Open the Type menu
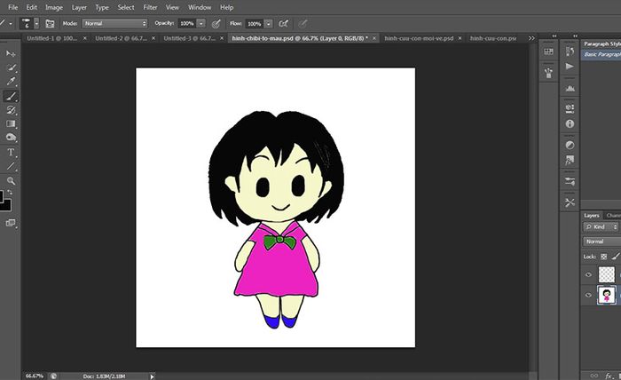Viewport: 621px width, 380px height. pos(102,7)
